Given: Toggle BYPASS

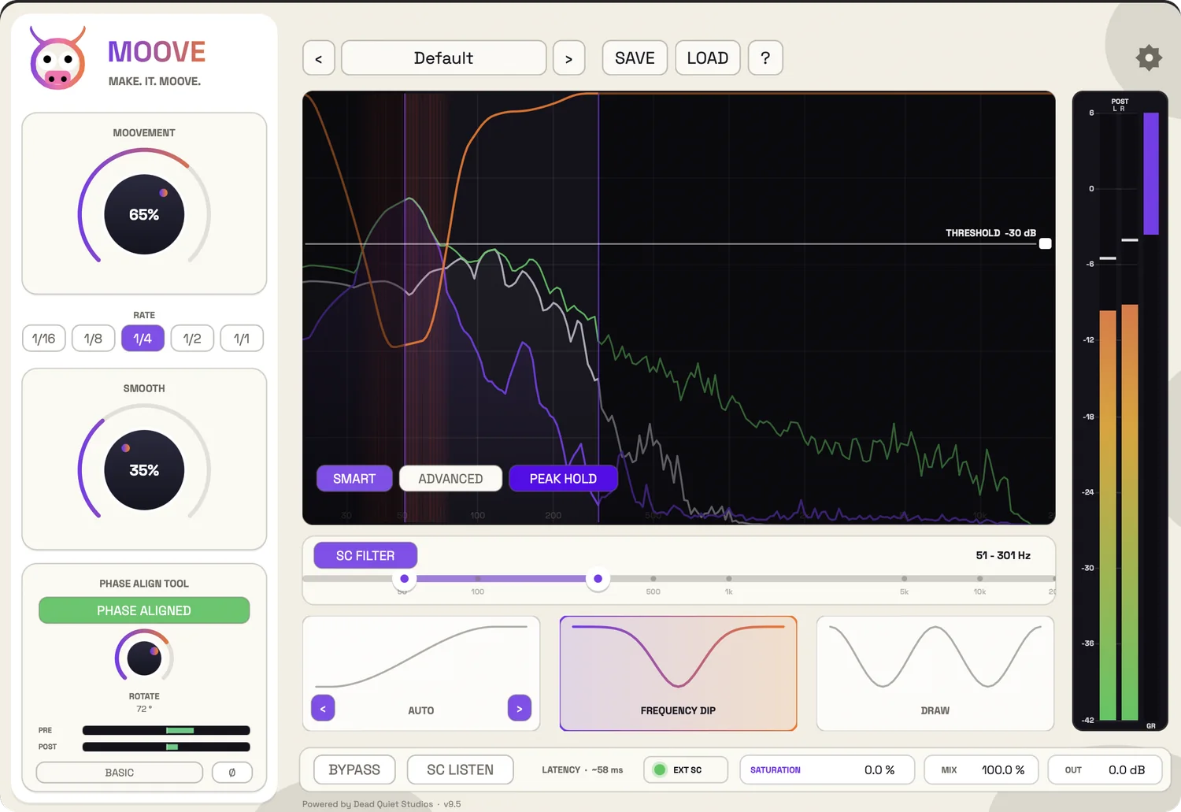Looking at the screenshot, I should click(x=354, y=769).
